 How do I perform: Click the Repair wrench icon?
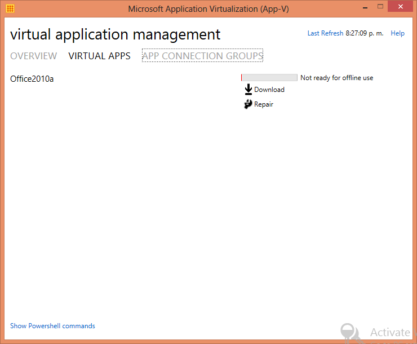pos(248,104)
